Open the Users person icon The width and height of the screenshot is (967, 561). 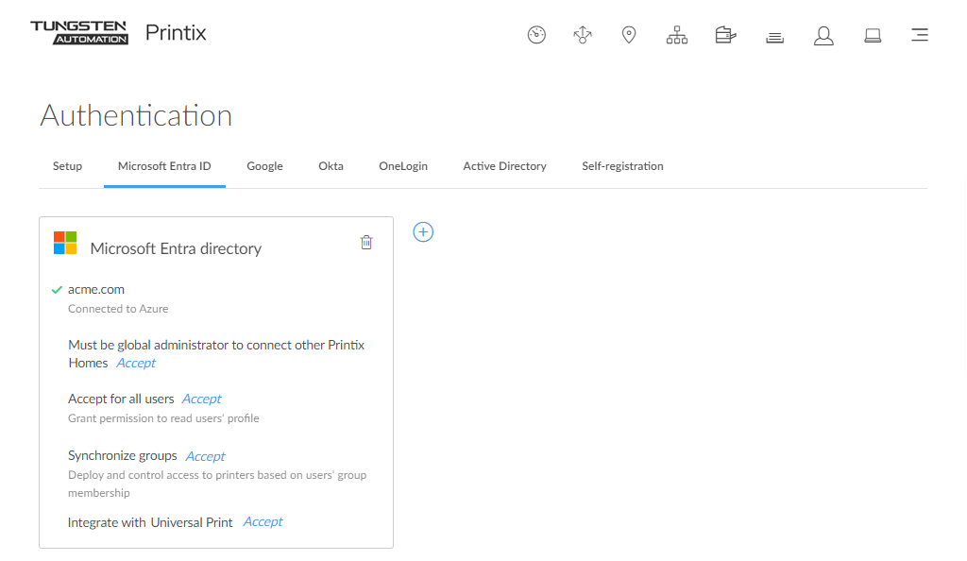823,36
